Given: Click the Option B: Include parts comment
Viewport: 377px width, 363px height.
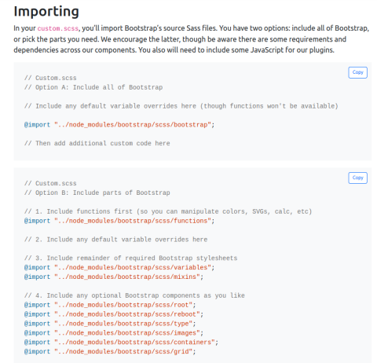Looking at the screenshot, I should (x=97, y=192).
